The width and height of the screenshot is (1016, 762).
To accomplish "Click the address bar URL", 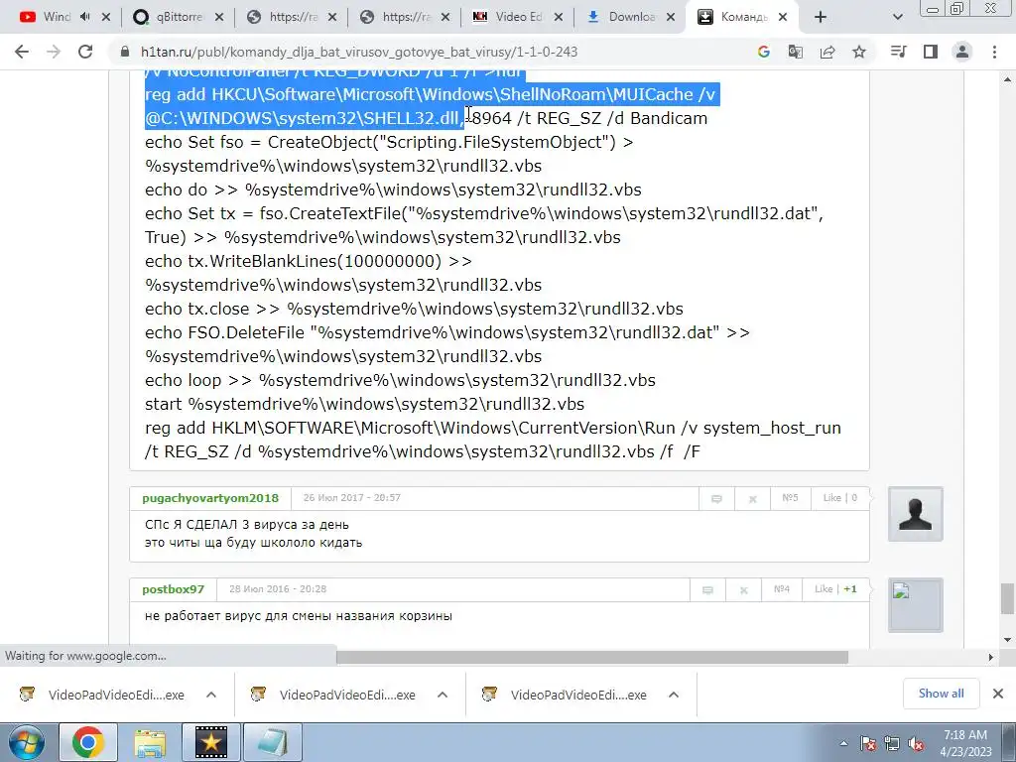I will (x=359, y=52).
